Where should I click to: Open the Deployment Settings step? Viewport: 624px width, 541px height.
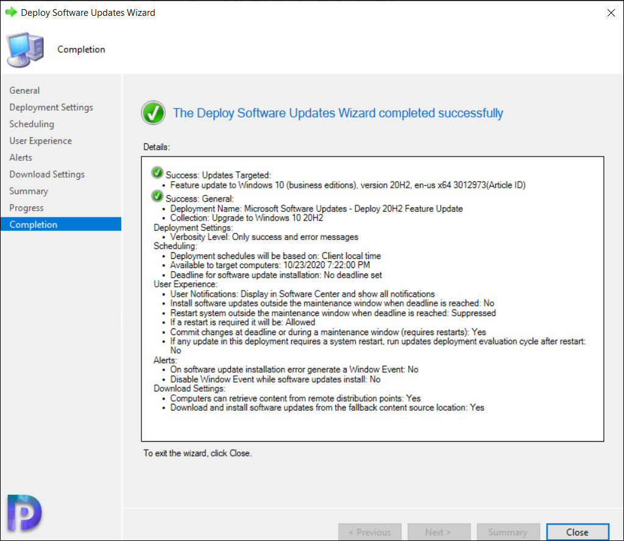pos(51,107)
